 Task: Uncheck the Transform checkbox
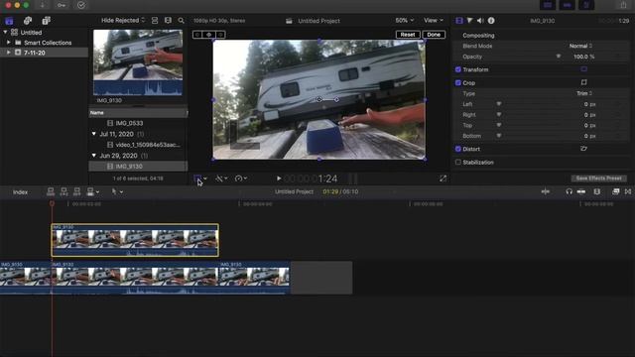[x=458, y=69]
